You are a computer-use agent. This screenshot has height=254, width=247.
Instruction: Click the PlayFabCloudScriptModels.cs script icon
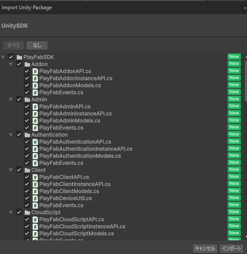(35, 234)
